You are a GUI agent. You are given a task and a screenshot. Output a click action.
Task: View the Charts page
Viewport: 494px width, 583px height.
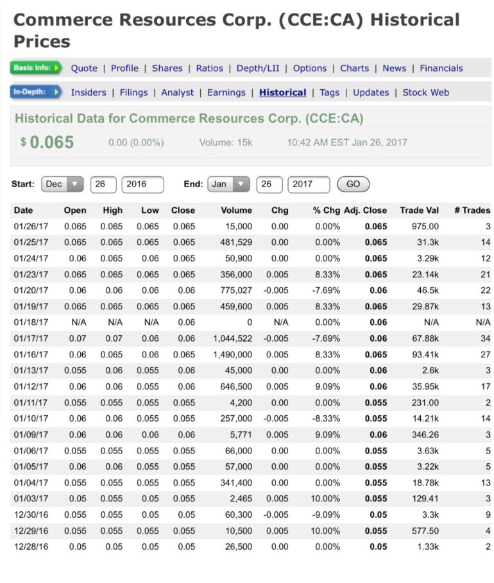pyautogui.click(x=355, y=68)
